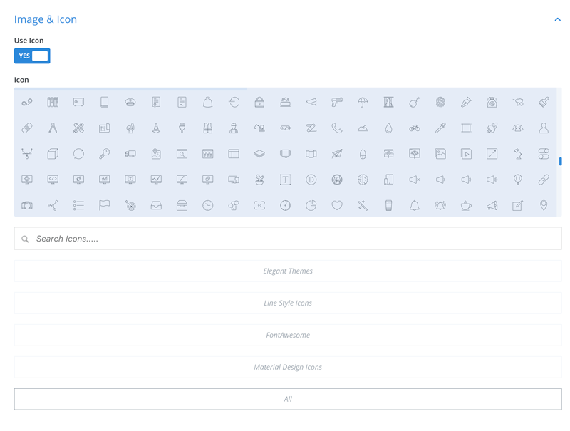
Task: Choose the map pin location icon
Action: 544,205
